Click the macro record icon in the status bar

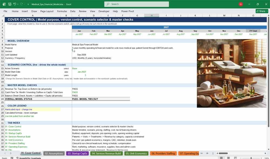pos(12,158)
